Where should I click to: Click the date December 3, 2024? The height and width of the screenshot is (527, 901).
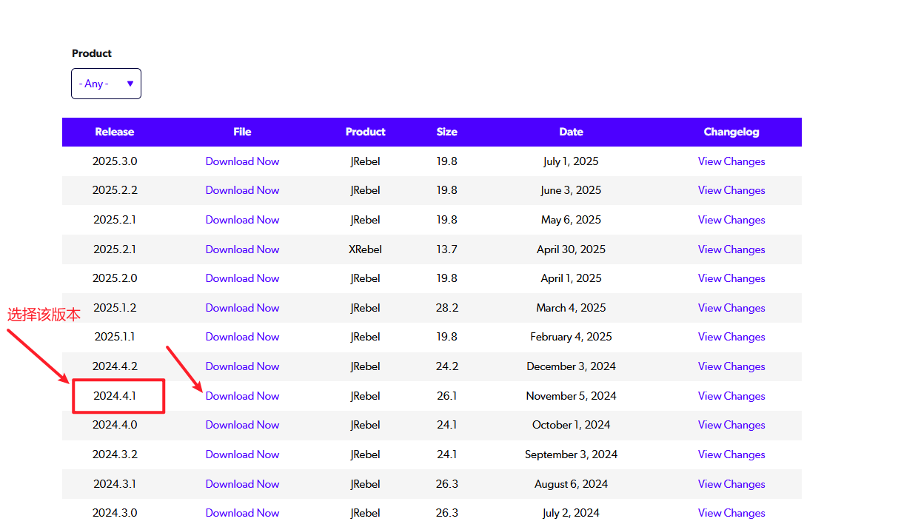pyautogui.click(x=572, y=366)
